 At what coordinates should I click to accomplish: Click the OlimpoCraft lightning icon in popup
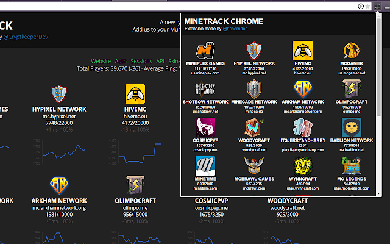tap(352, 89)
